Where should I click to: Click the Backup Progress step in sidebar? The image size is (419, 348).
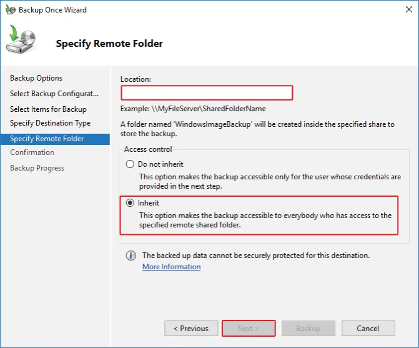[x=37, y=168]
